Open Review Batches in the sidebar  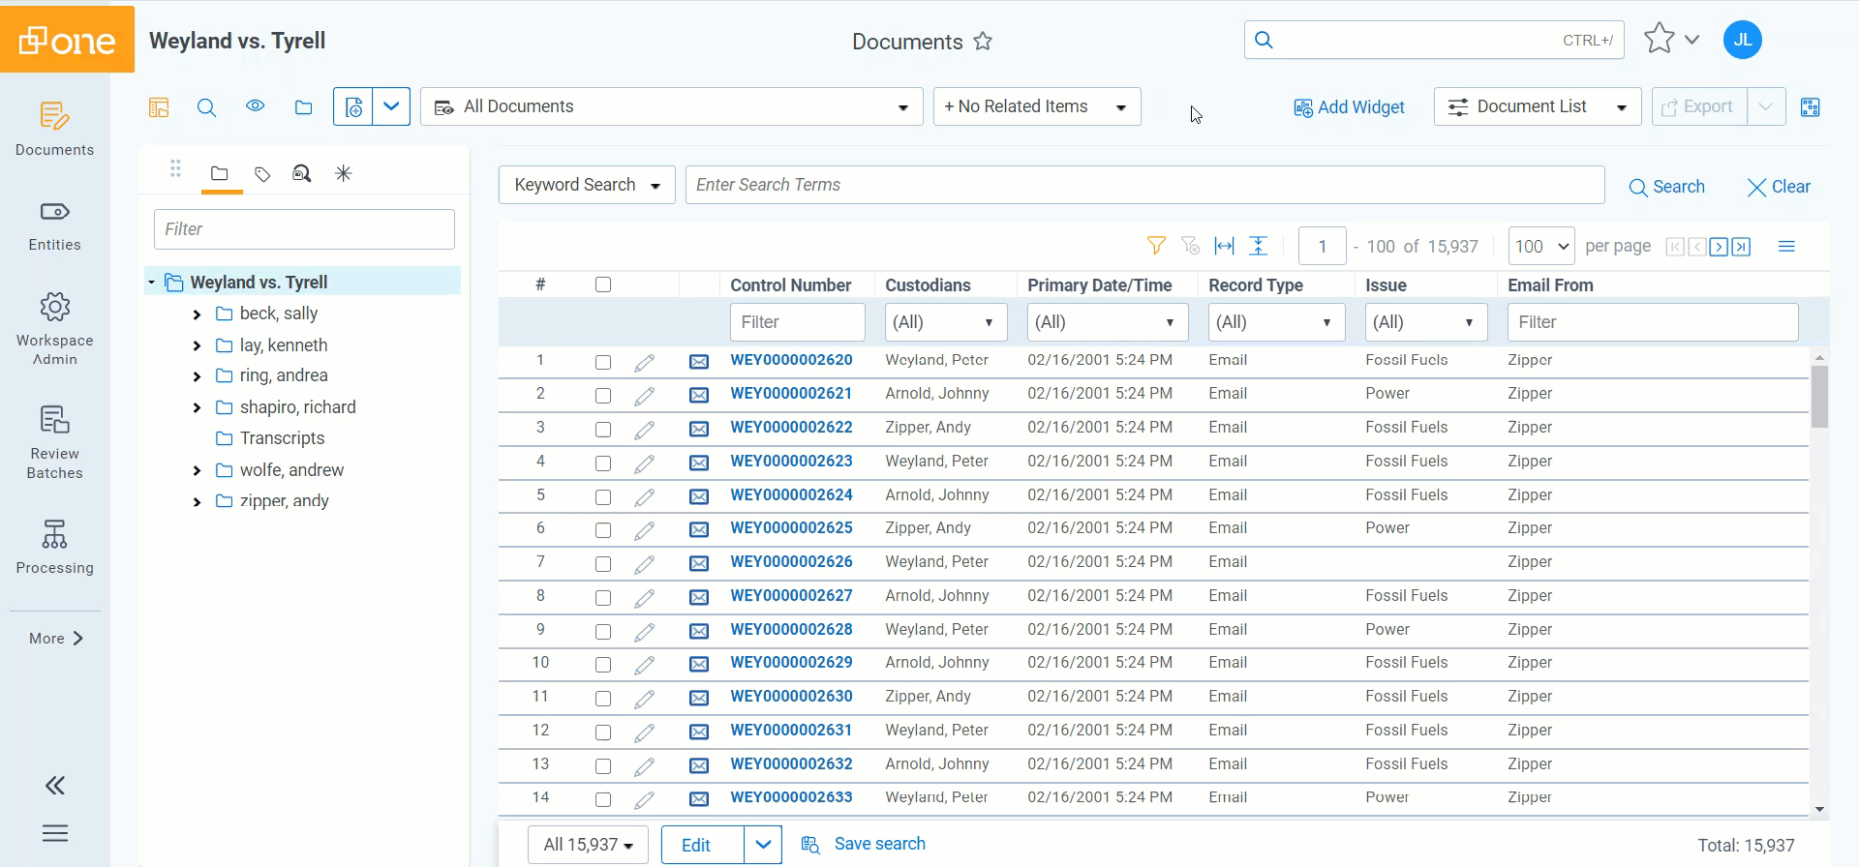click(55, 442)
